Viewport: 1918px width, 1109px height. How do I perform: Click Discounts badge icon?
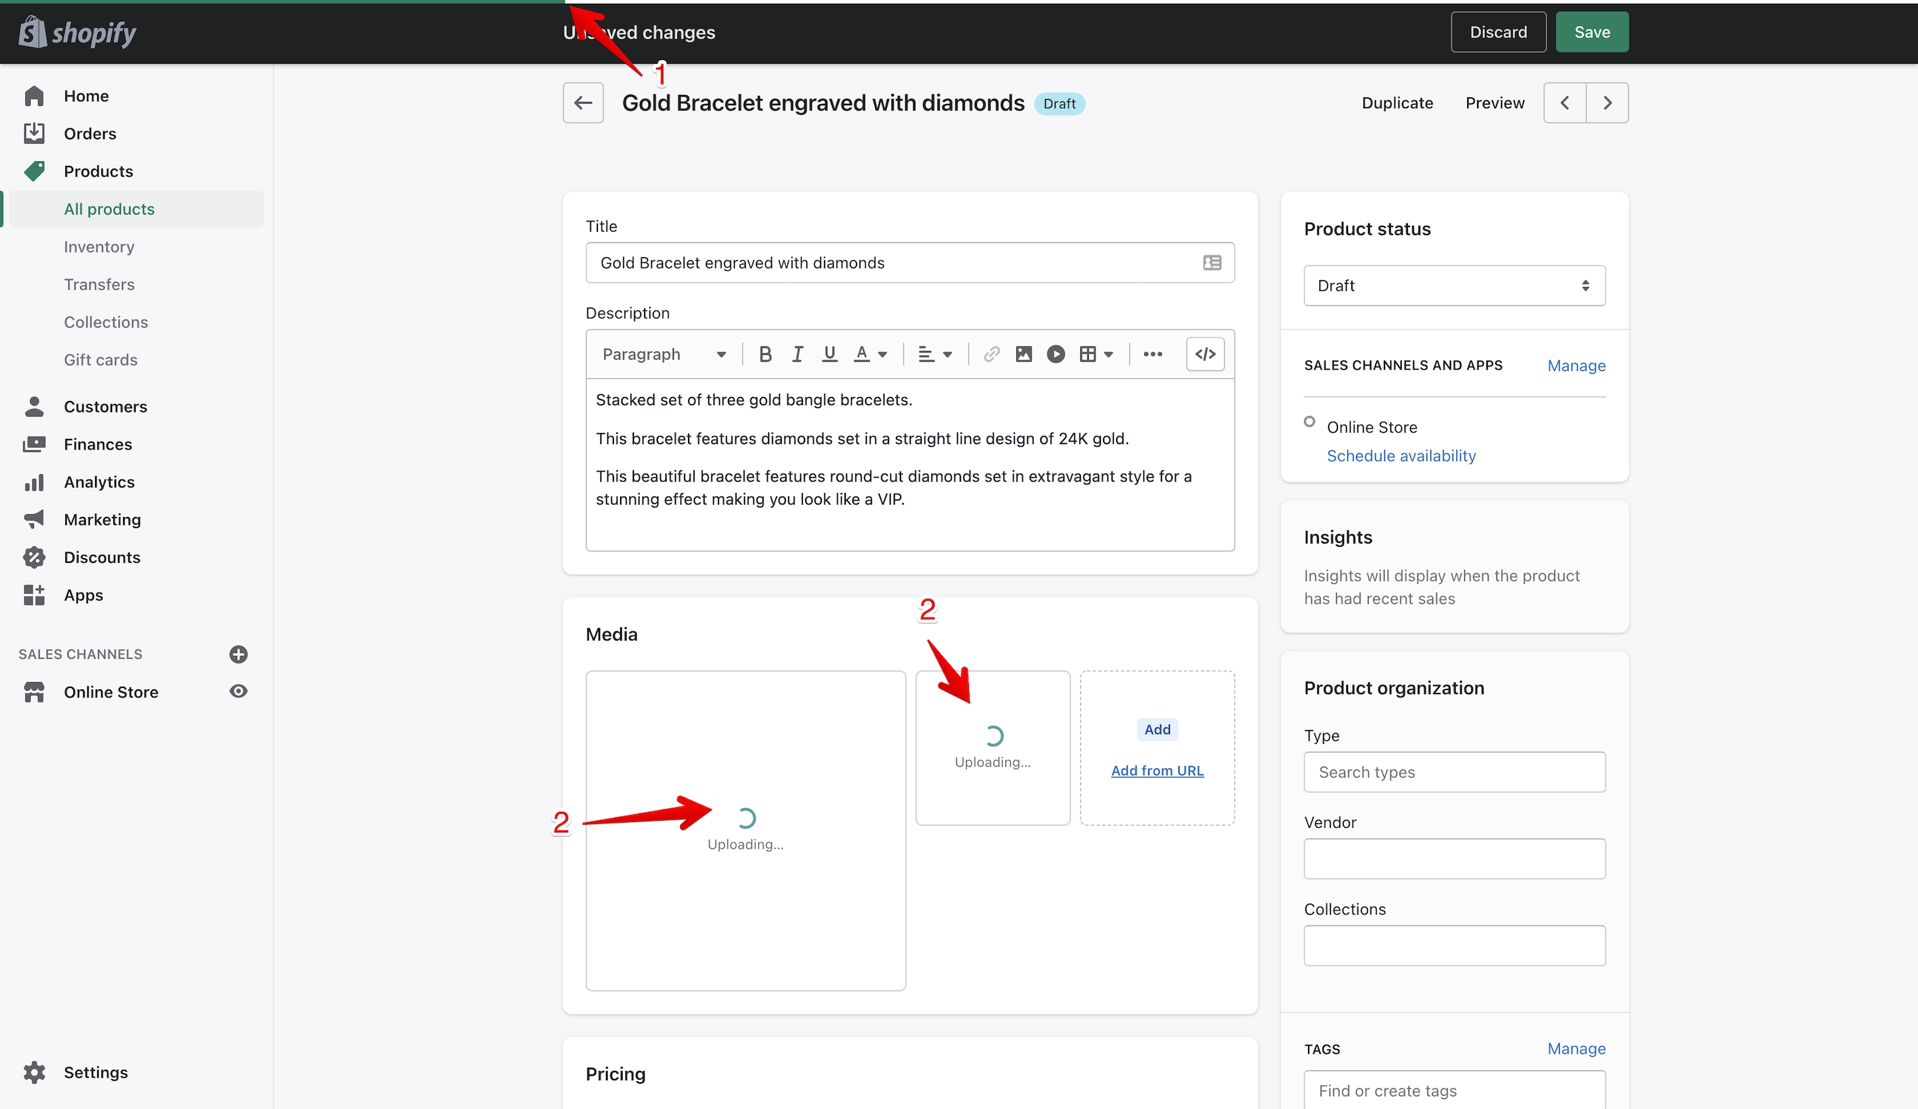coord(34,557)
